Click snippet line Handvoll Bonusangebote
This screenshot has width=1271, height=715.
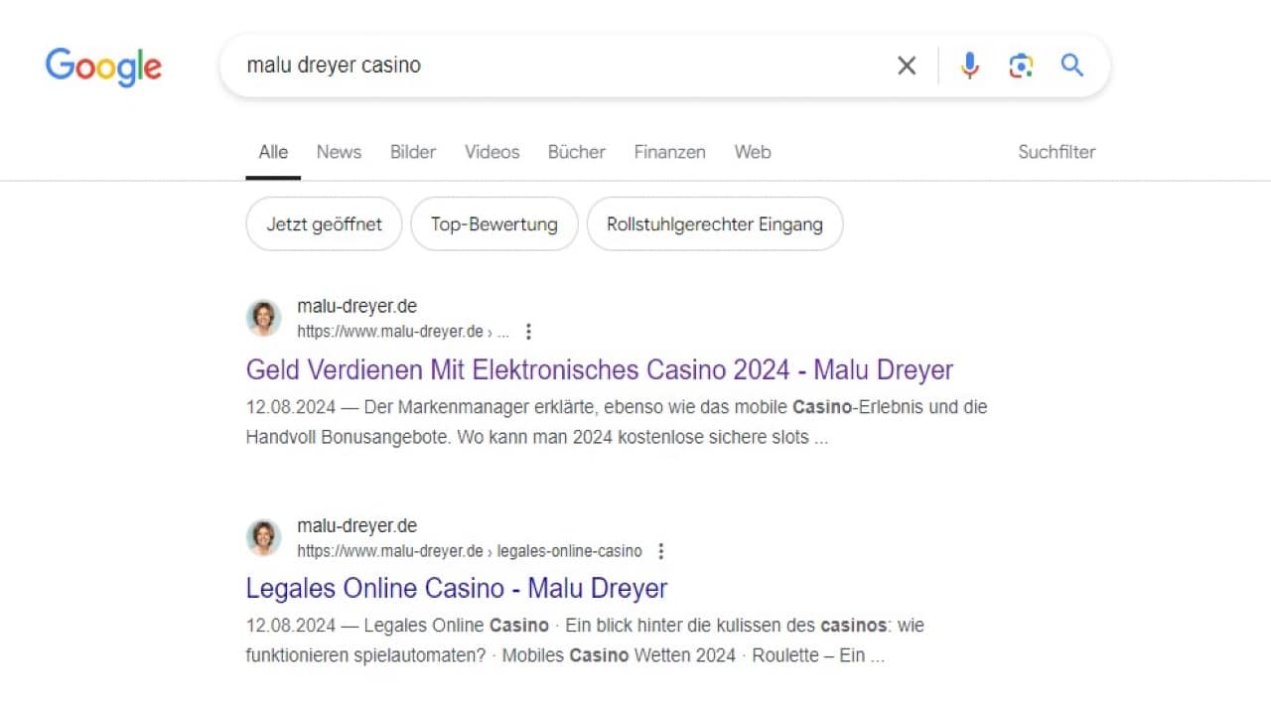pos(536,437)
